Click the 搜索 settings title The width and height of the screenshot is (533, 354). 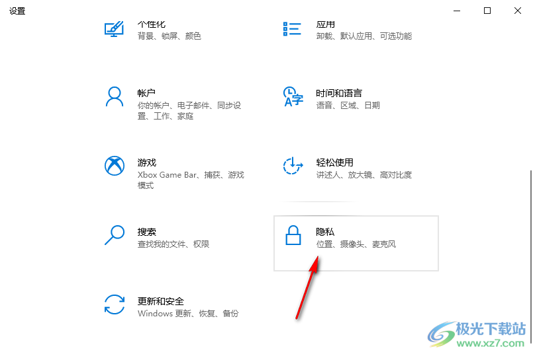pos(146,232)
